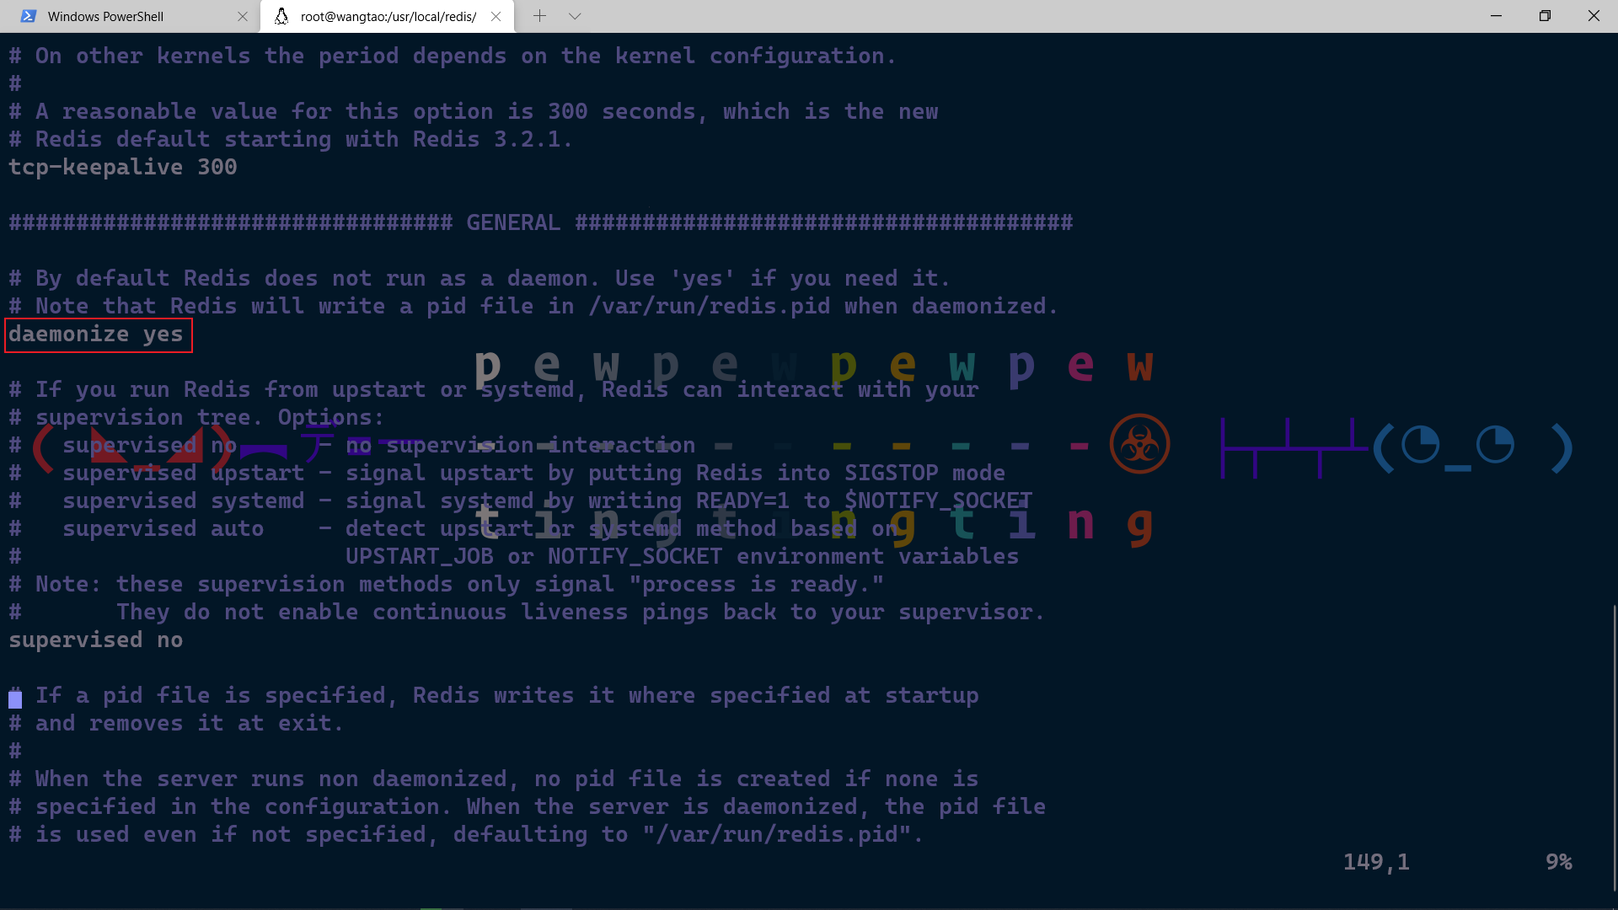Click the vertical scrollbar thumb on the right edge

[1614, 746]
